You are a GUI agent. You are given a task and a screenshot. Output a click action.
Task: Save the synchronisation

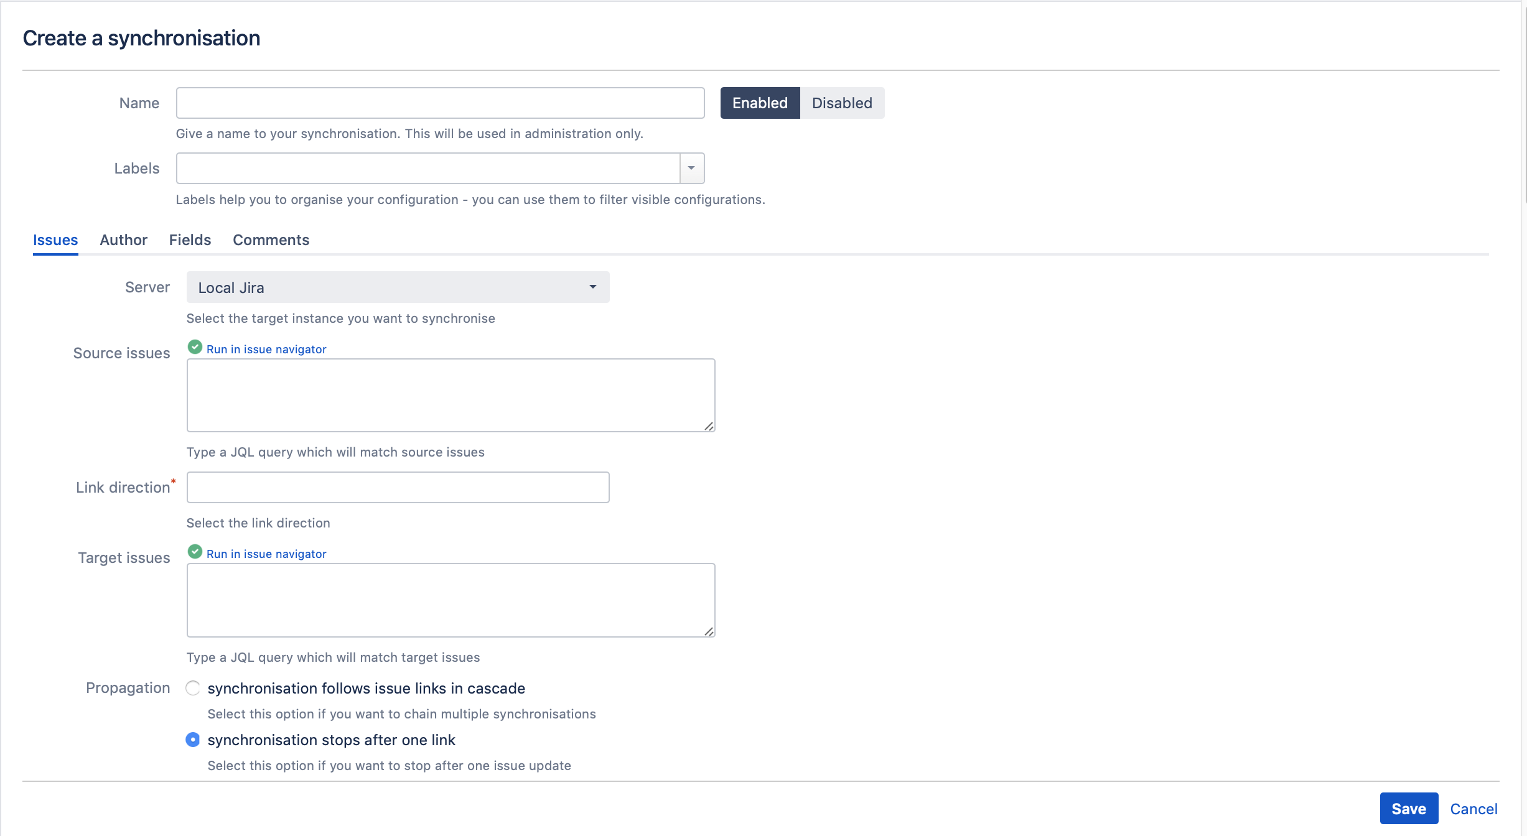tap(1409, 808)
